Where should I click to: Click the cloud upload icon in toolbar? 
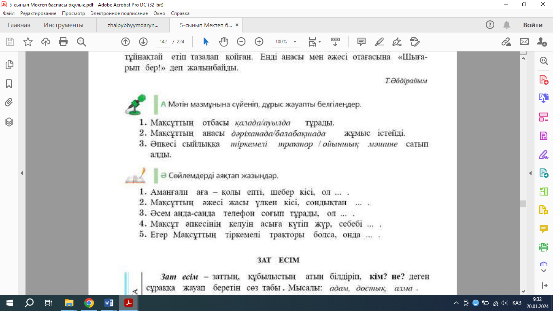tap(46, 42)
